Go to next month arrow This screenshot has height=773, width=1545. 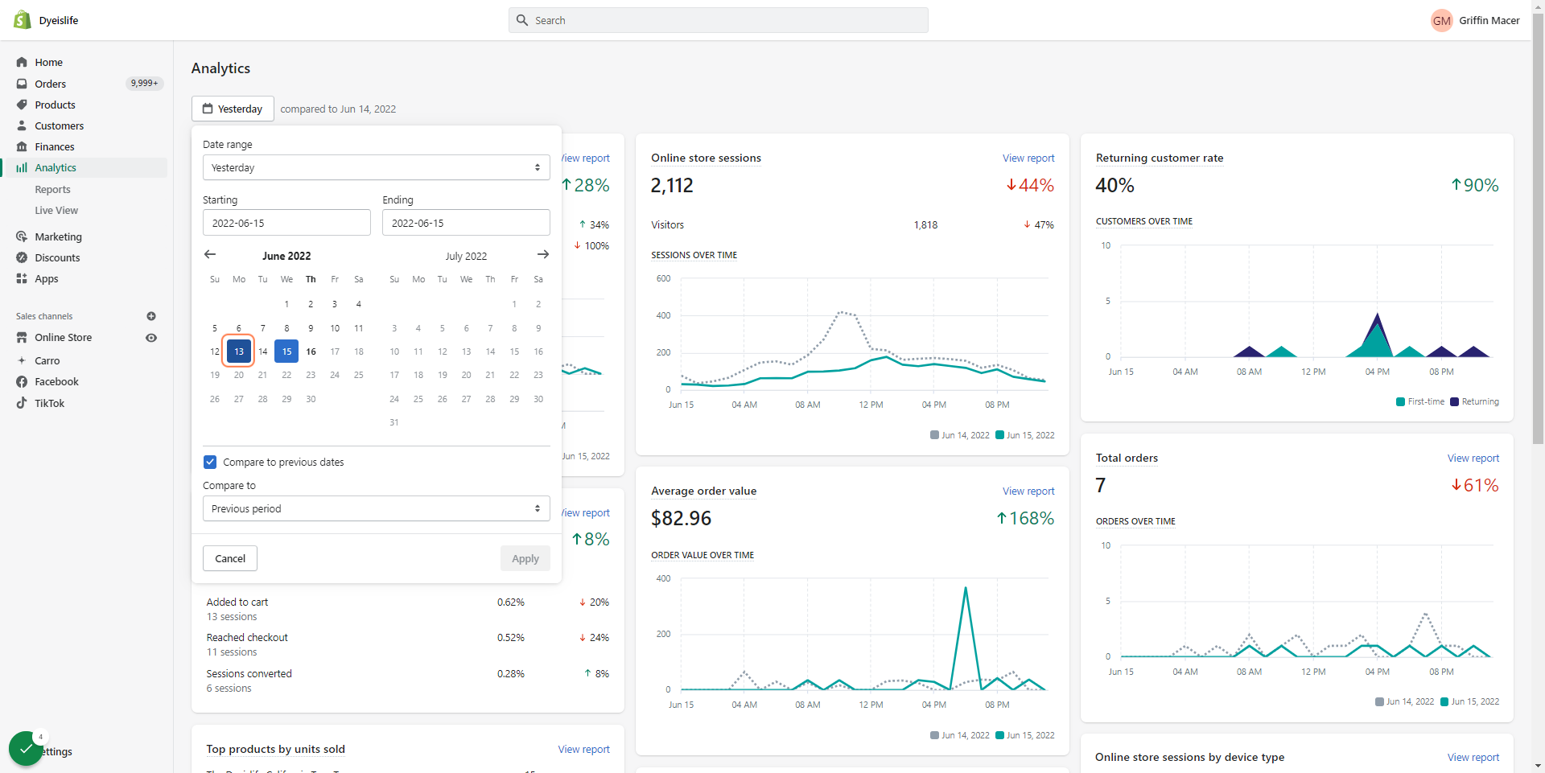543,254
